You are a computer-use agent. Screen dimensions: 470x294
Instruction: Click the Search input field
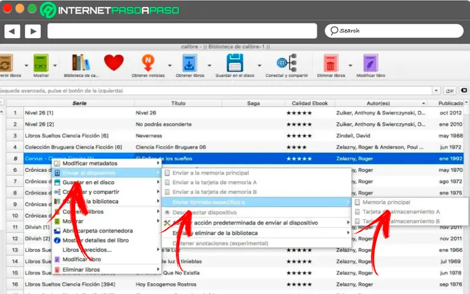[x=394, y=31]
